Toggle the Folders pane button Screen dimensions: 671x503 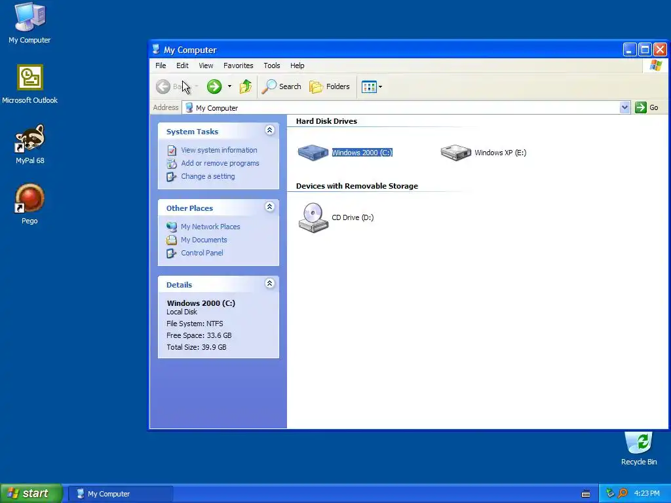tap(330, 86)
